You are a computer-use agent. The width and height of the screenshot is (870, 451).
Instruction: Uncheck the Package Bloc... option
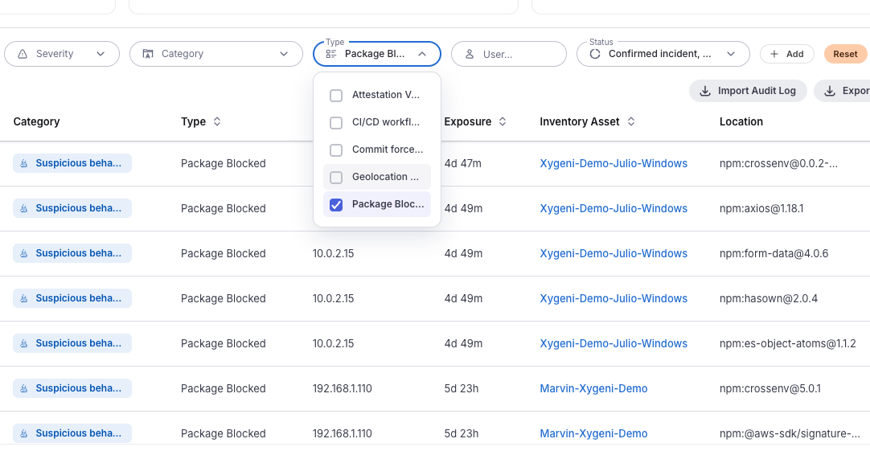336,205
